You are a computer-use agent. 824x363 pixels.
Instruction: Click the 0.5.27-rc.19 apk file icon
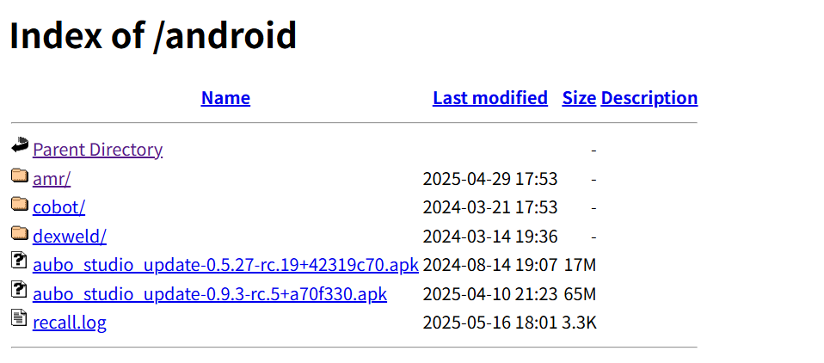(20, 261)
